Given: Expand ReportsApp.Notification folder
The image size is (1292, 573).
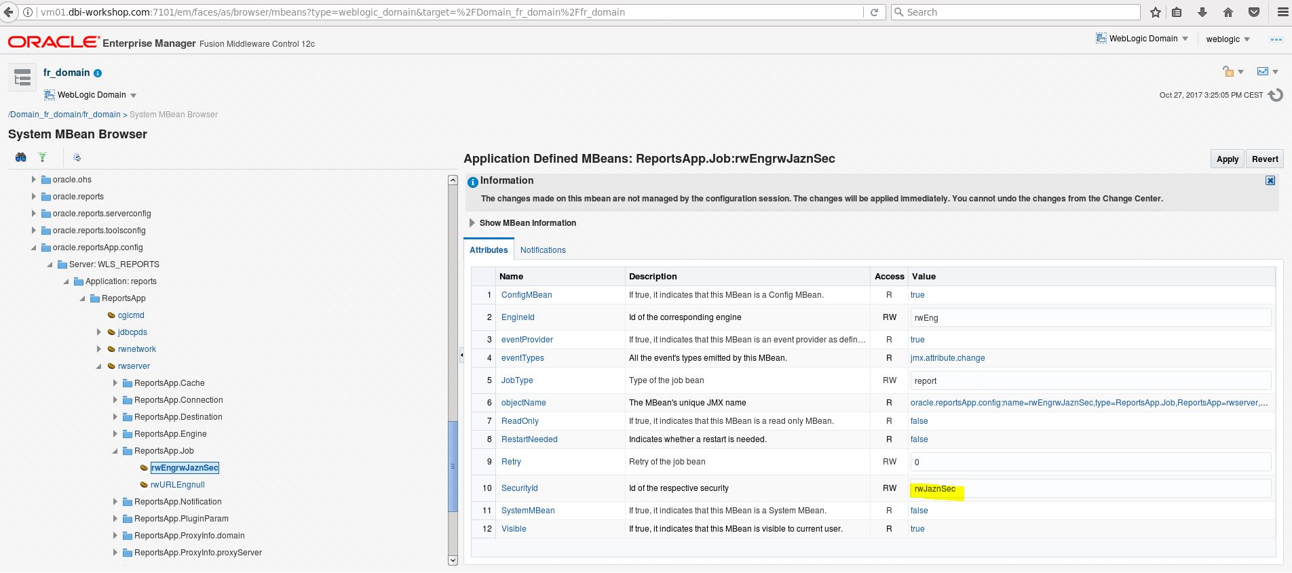Looking at the screenshot, I should point(115,502).
